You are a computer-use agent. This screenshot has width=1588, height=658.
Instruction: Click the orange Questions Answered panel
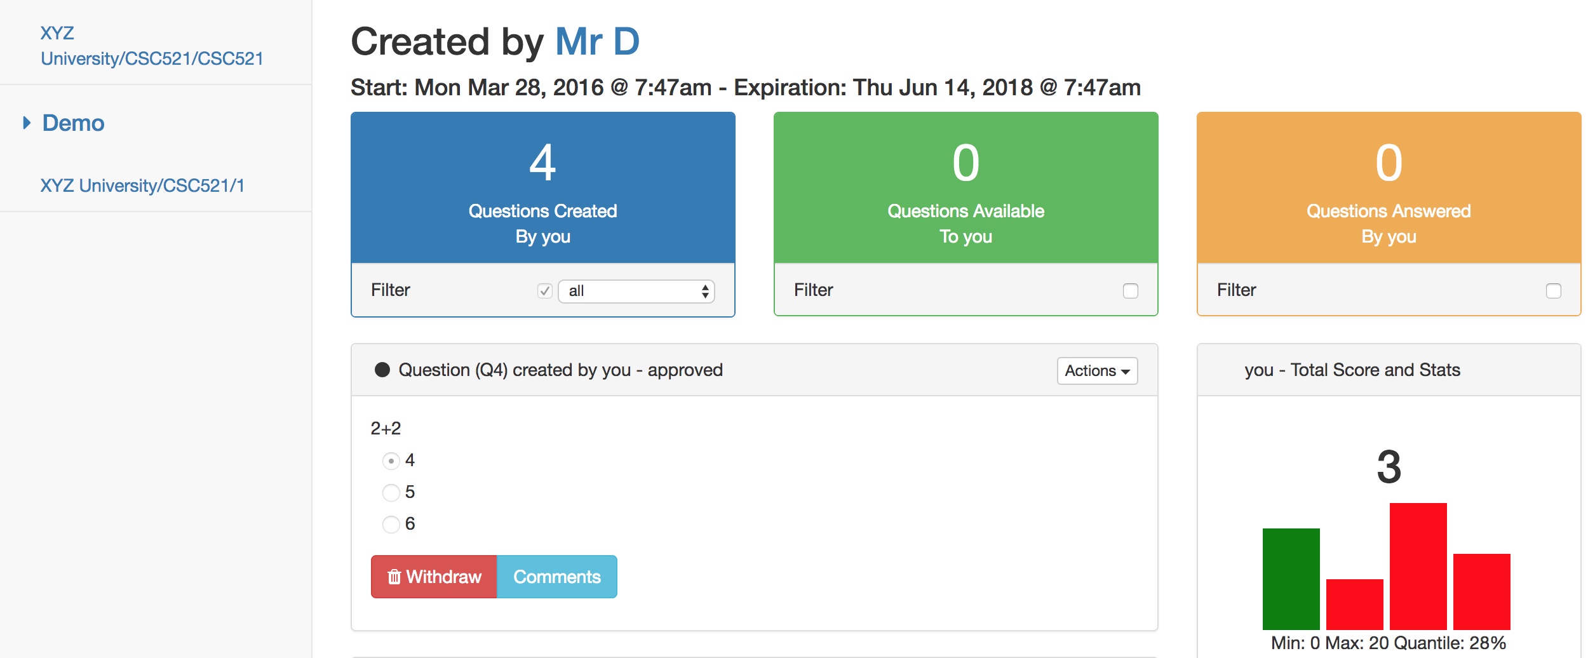(x=1389, y=188)
